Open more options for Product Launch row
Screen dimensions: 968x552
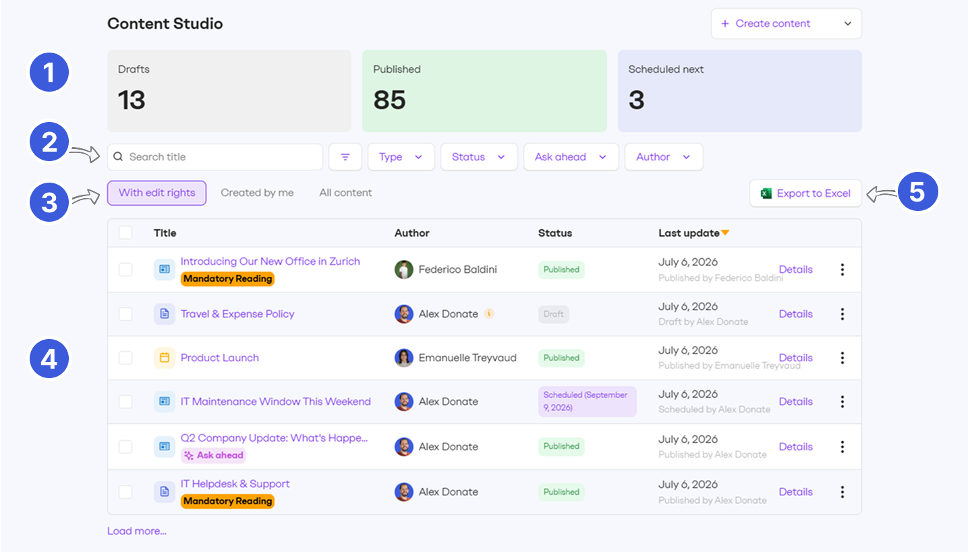(x=842, y=358)
